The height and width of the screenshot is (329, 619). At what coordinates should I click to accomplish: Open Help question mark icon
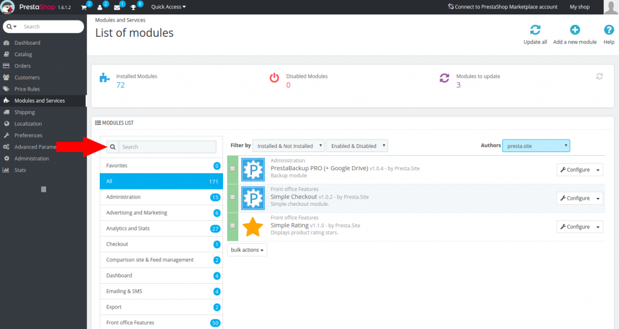(x=609, y=30)
